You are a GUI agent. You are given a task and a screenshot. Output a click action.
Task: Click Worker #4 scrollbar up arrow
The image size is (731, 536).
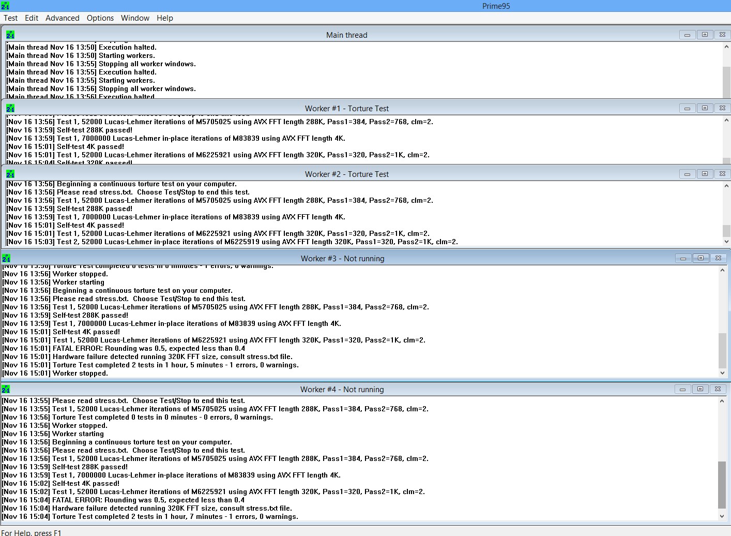coord(722,401)
